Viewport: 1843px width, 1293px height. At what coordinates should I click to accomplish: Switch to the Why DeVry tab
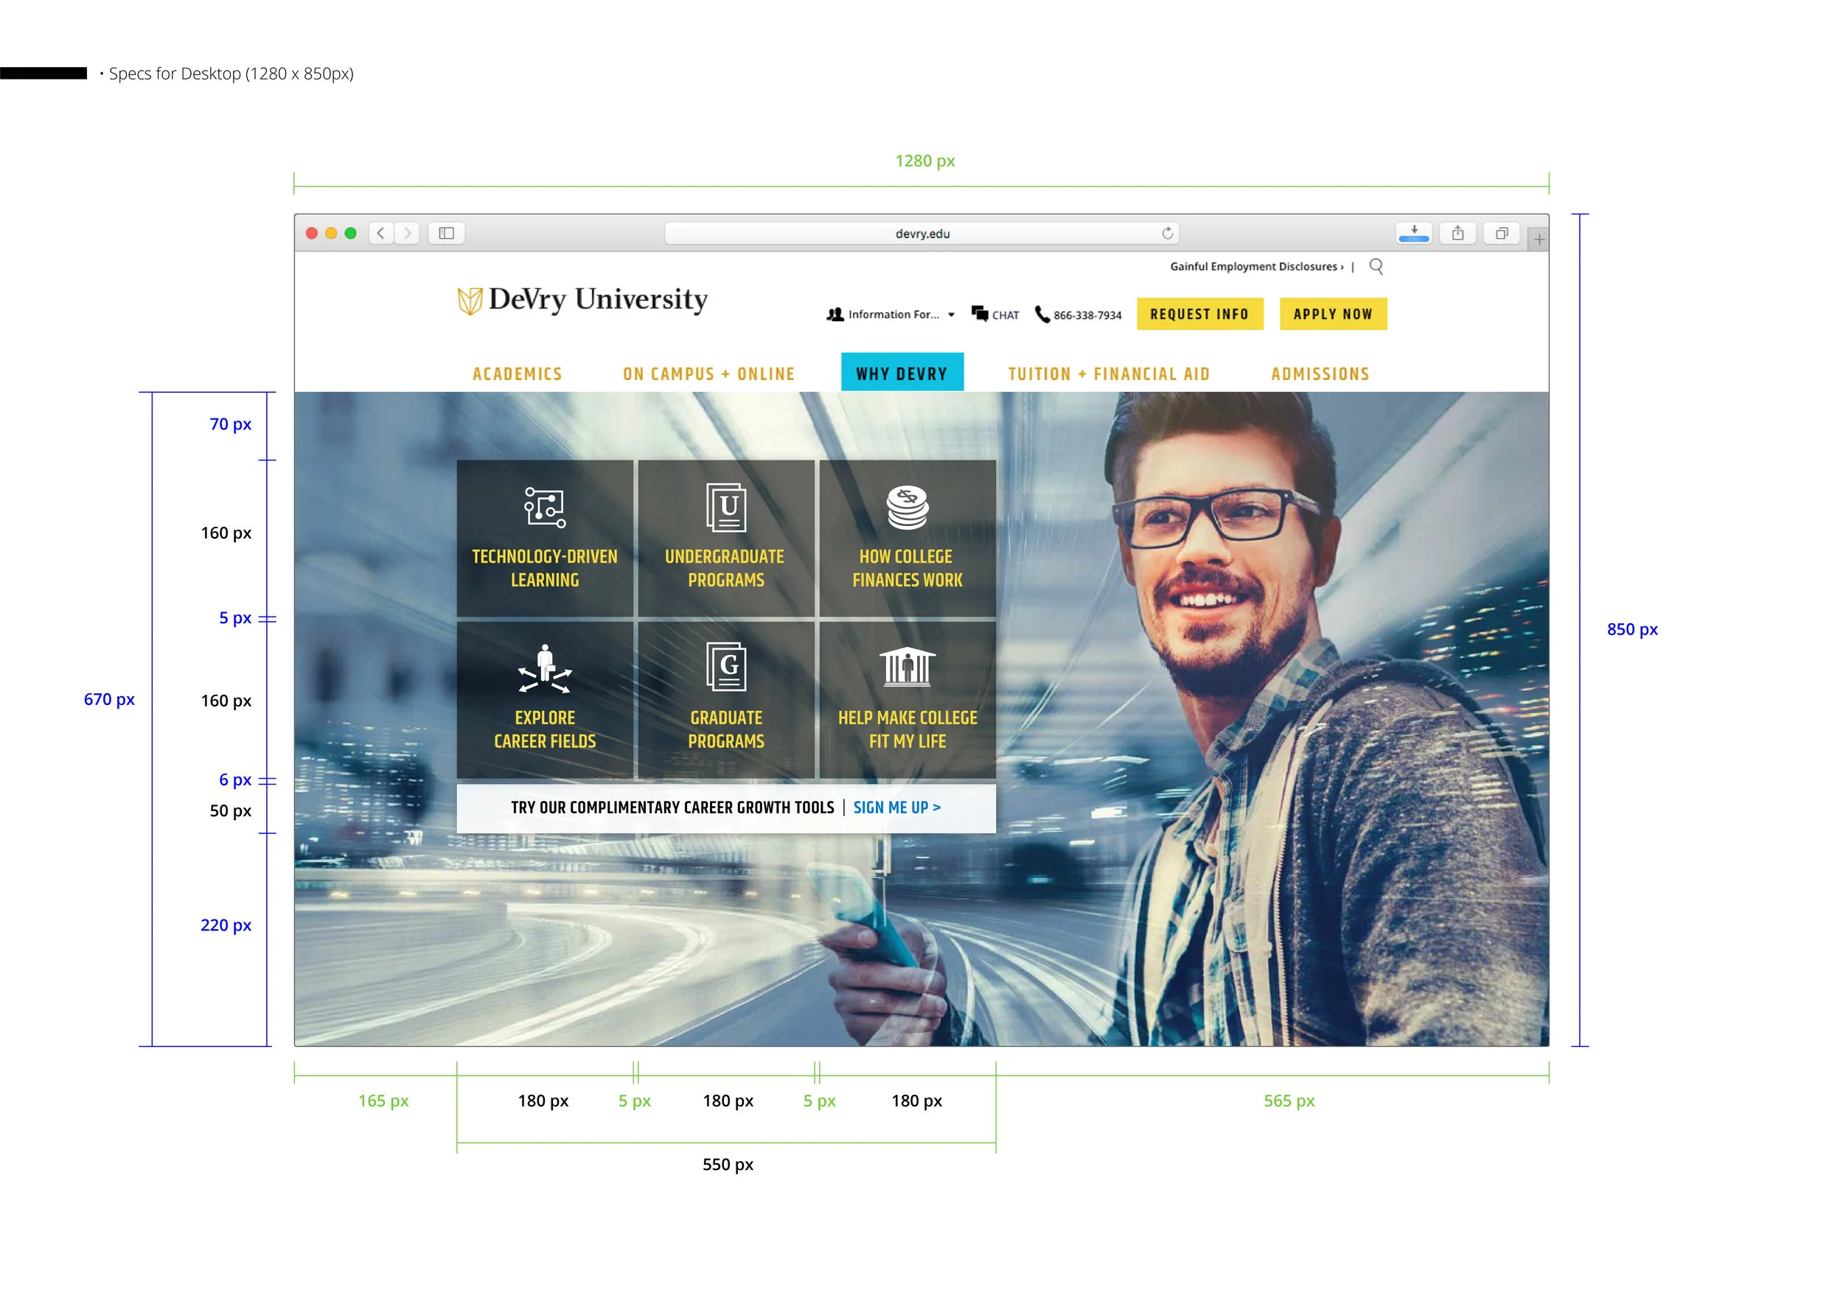coord(902,372)
